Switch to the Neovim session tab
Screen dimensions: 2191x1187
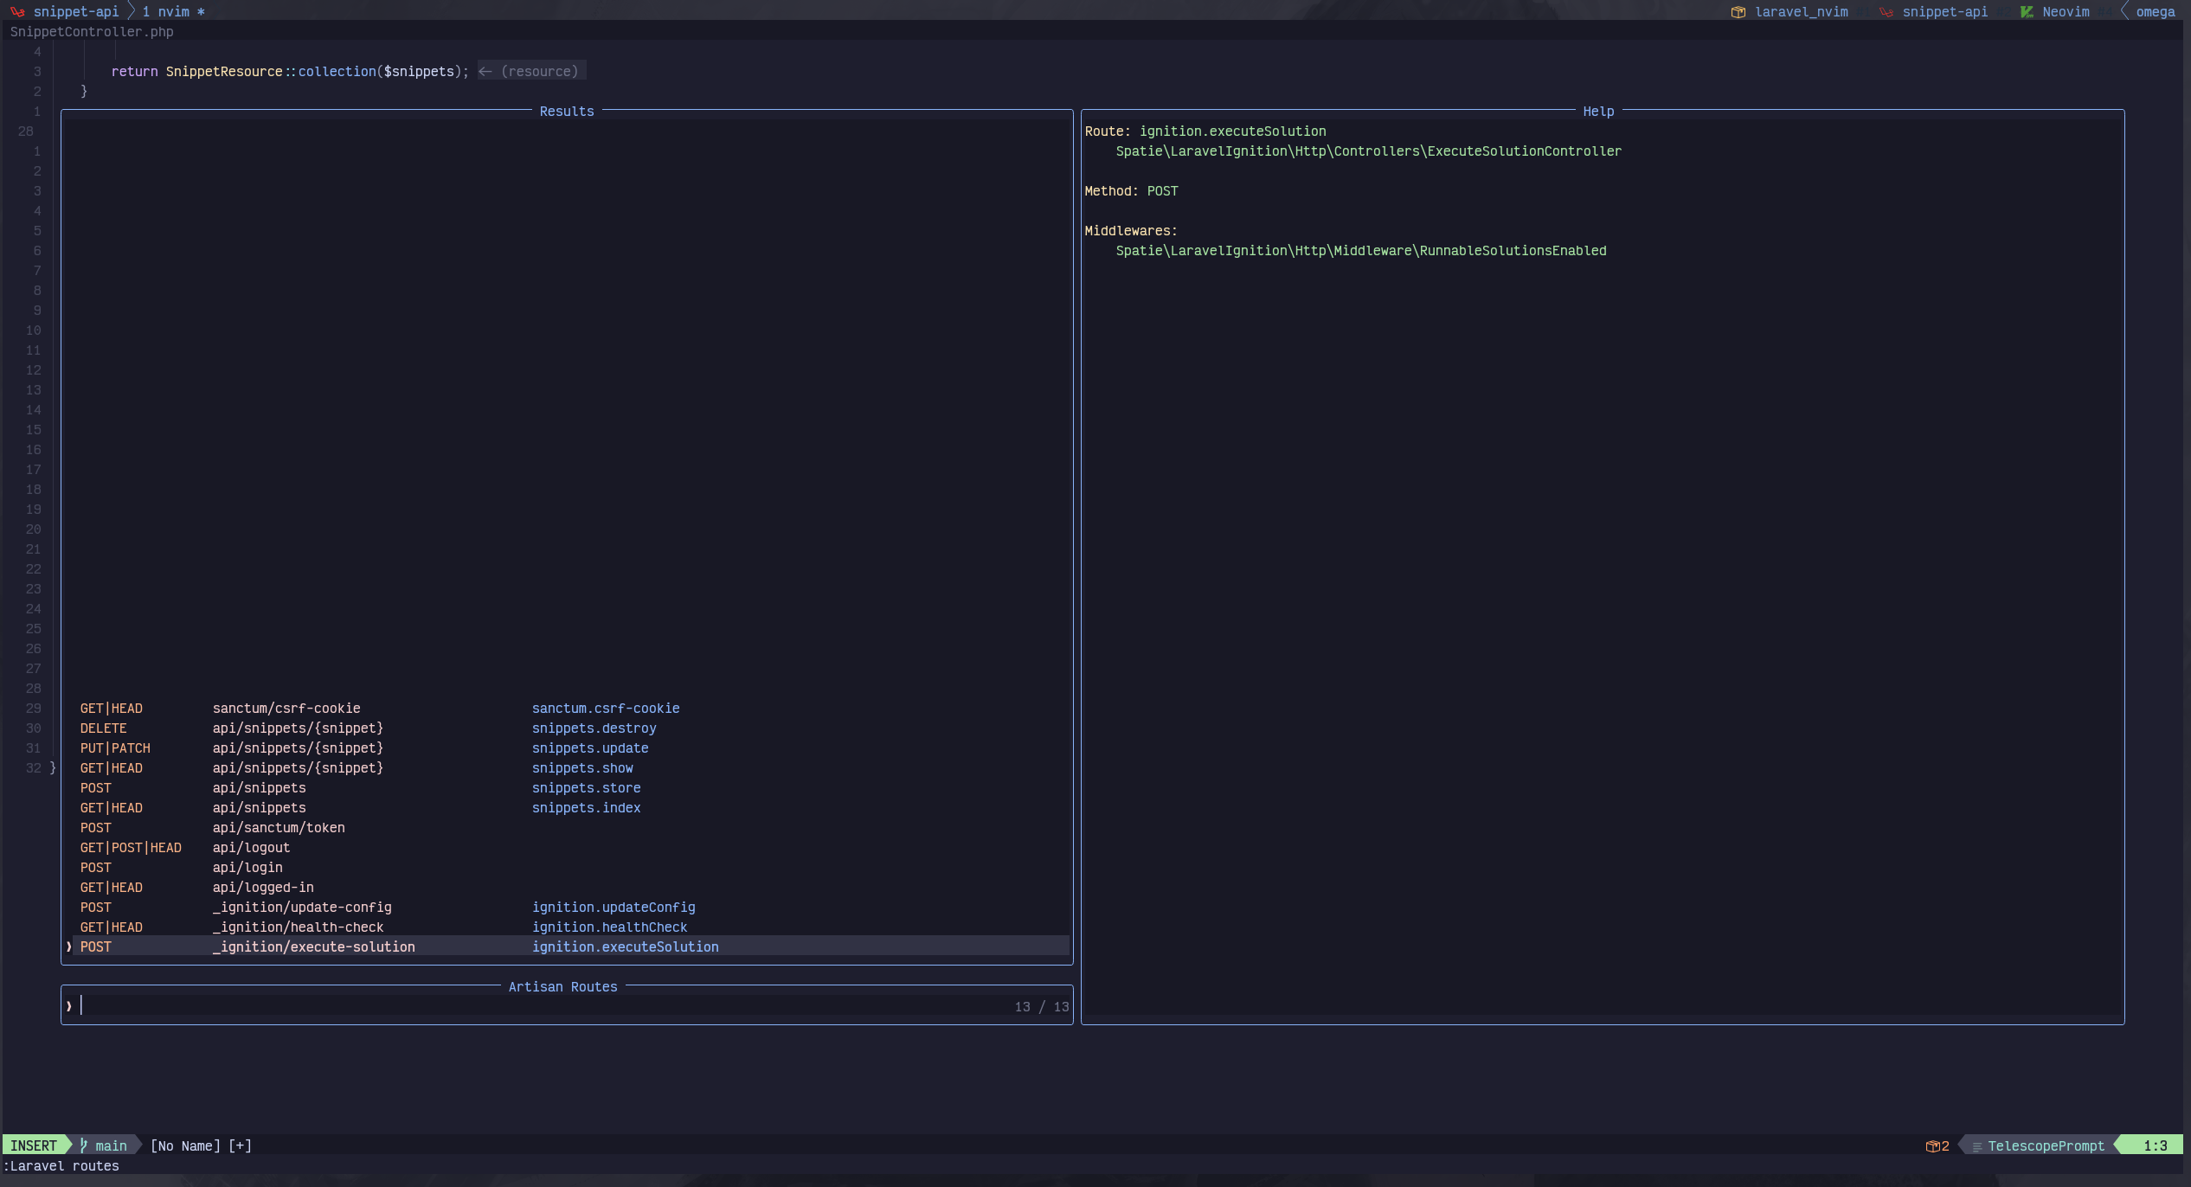pyautogui.click(x=2066, y=12)
